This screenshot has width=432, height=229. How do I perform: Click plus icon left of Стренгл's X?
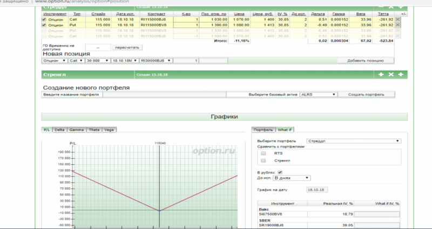click(381, 75)
